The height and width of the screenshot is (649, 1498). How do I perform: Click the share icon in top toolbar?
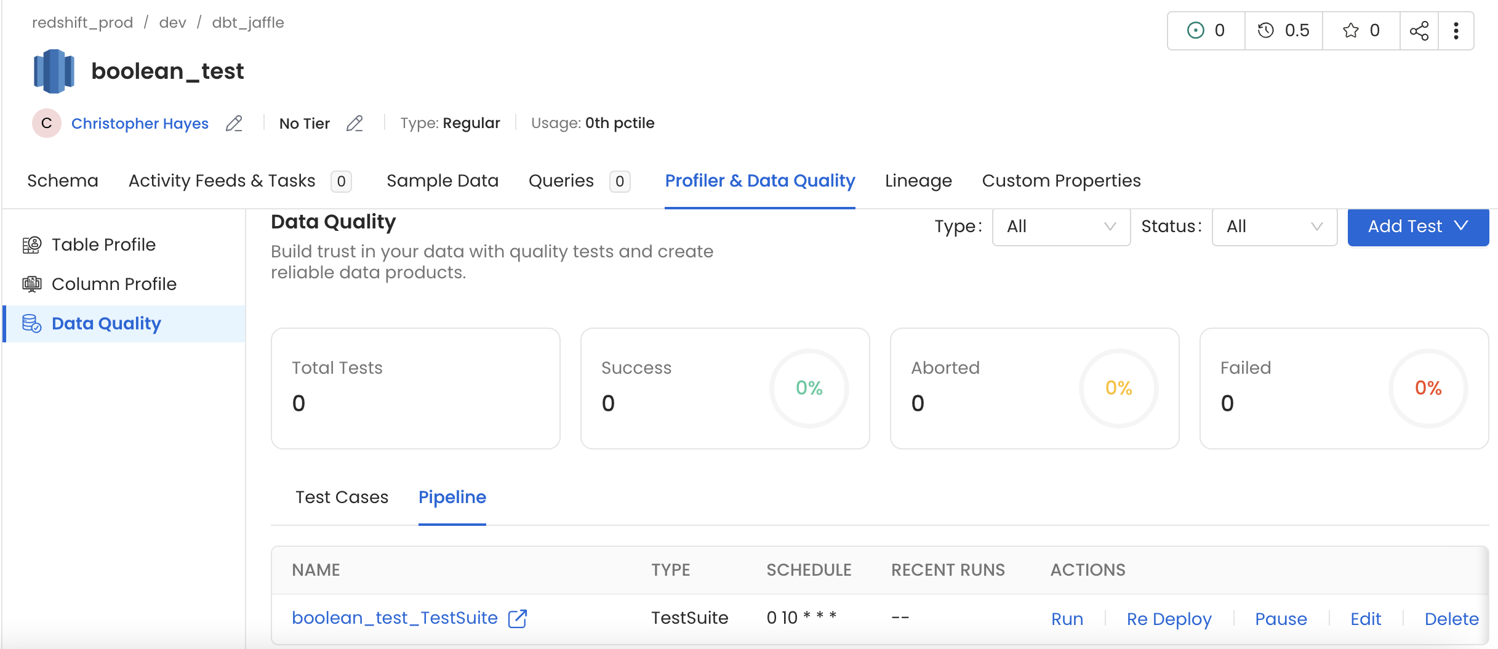tap(1419, 31)
